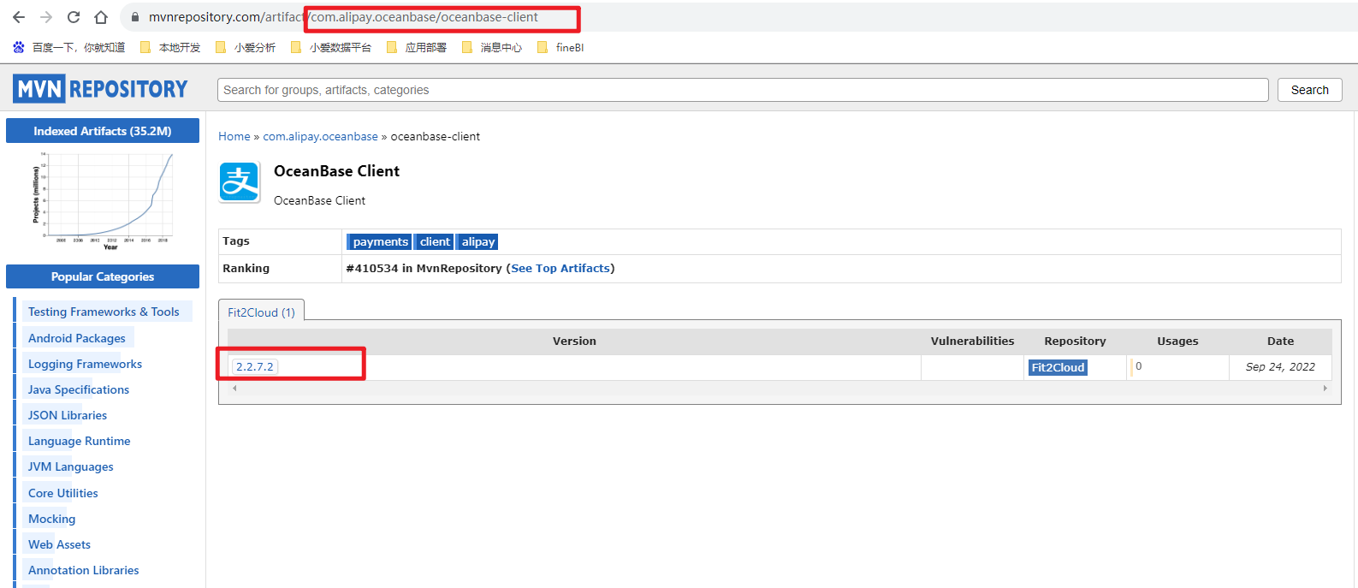Open the 小爱数据平台 bookmark folder

click(331, 48)
